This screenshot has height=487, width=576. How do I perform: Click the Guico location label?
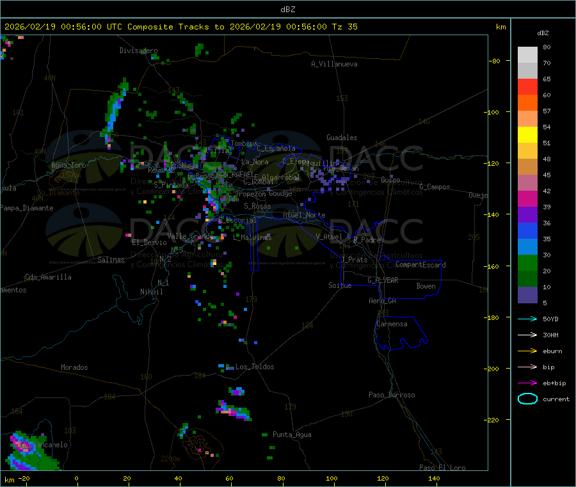[390, 180]
